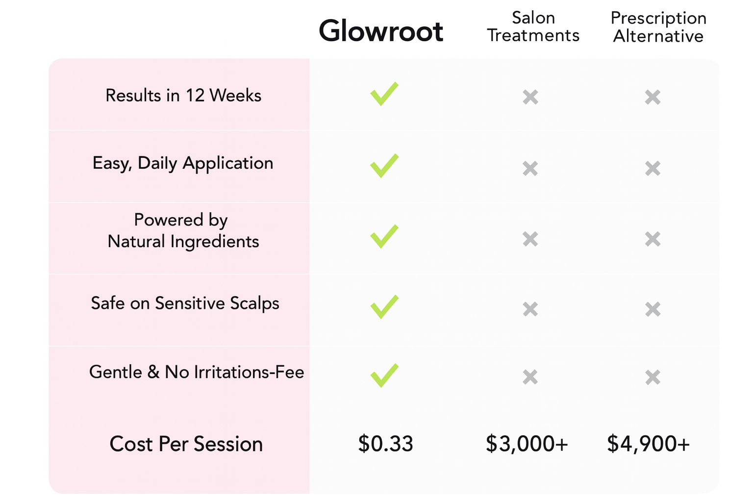Click the Cost Per Session label

click(186, 444)
